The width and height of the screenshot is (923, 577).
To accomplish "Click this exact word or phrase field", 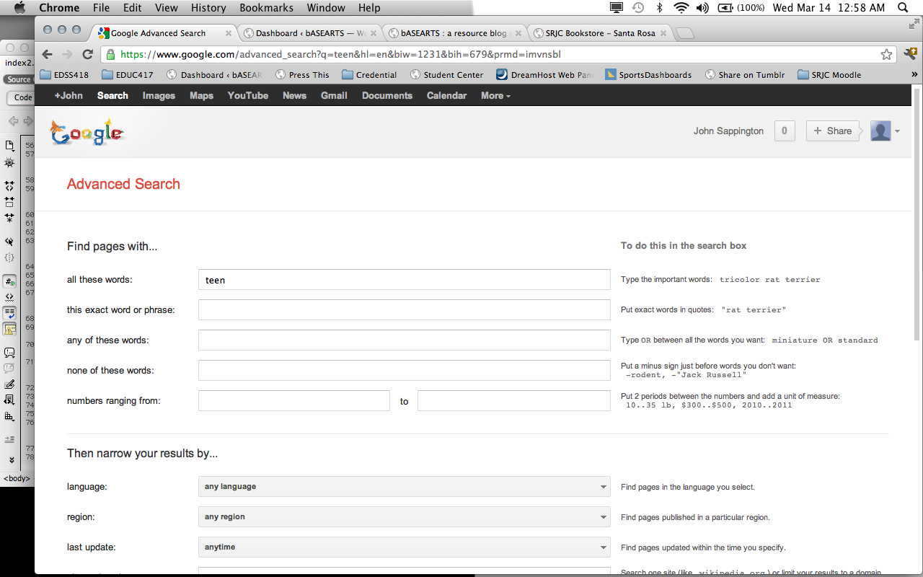I will (405, 310).
